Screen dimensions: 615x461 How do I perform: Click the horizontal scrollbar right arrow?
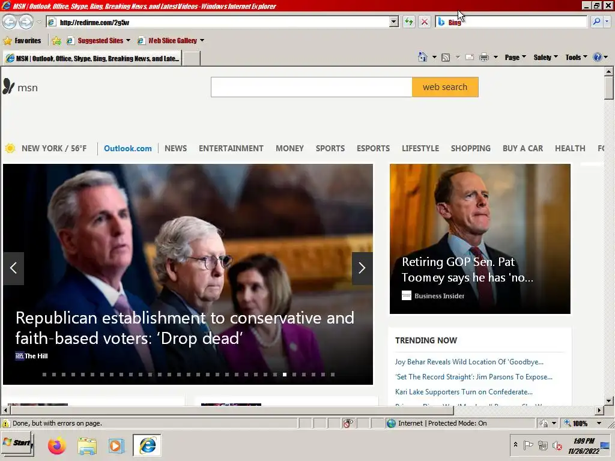point(599,411)
